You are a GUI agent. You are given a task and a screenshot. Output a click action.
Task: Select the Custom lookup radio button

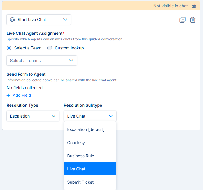point(50,48)
